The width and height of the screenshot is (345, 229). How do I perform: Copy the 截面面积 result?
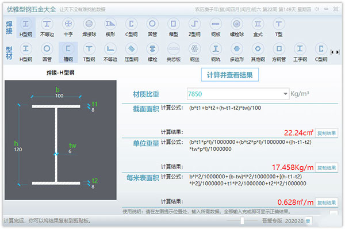327,133
